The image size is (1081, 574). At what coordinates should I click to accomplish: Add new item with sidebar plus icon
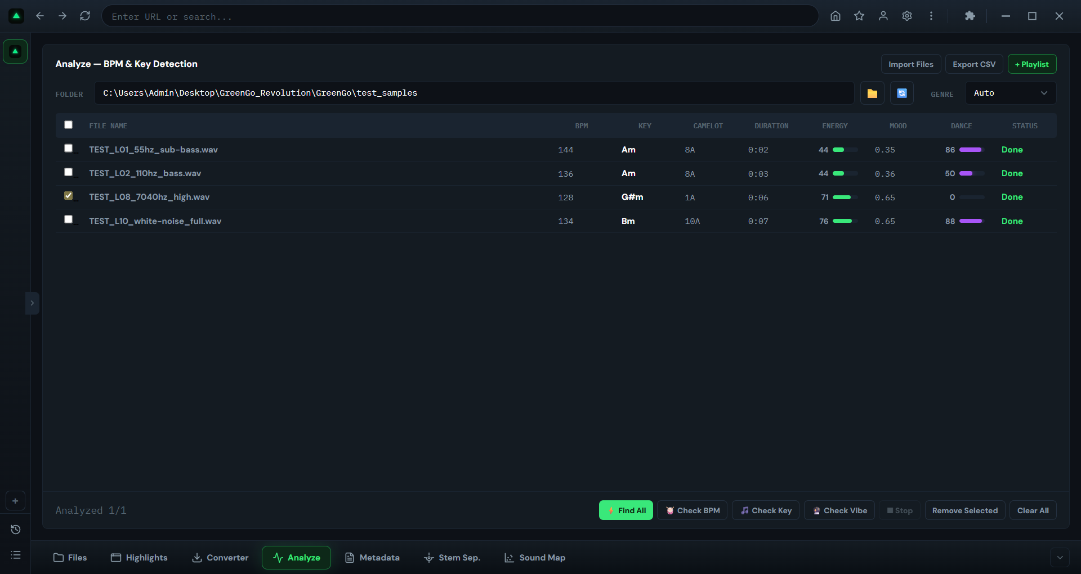coord(15,501)
